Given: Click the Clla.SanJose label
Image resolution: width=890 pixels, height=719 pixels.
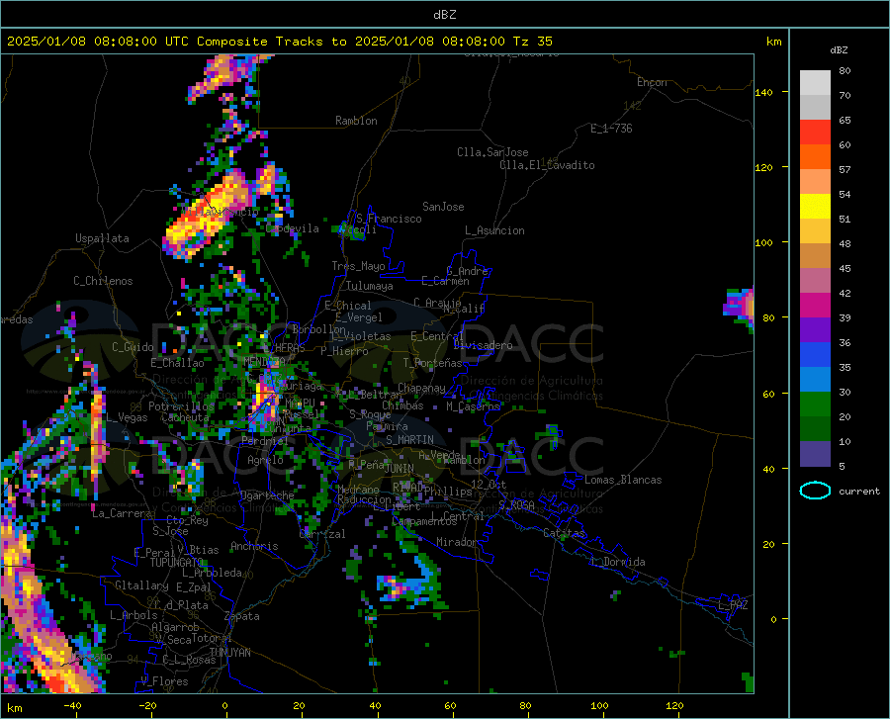Looking at the screenshot, I should coord(492,152).
